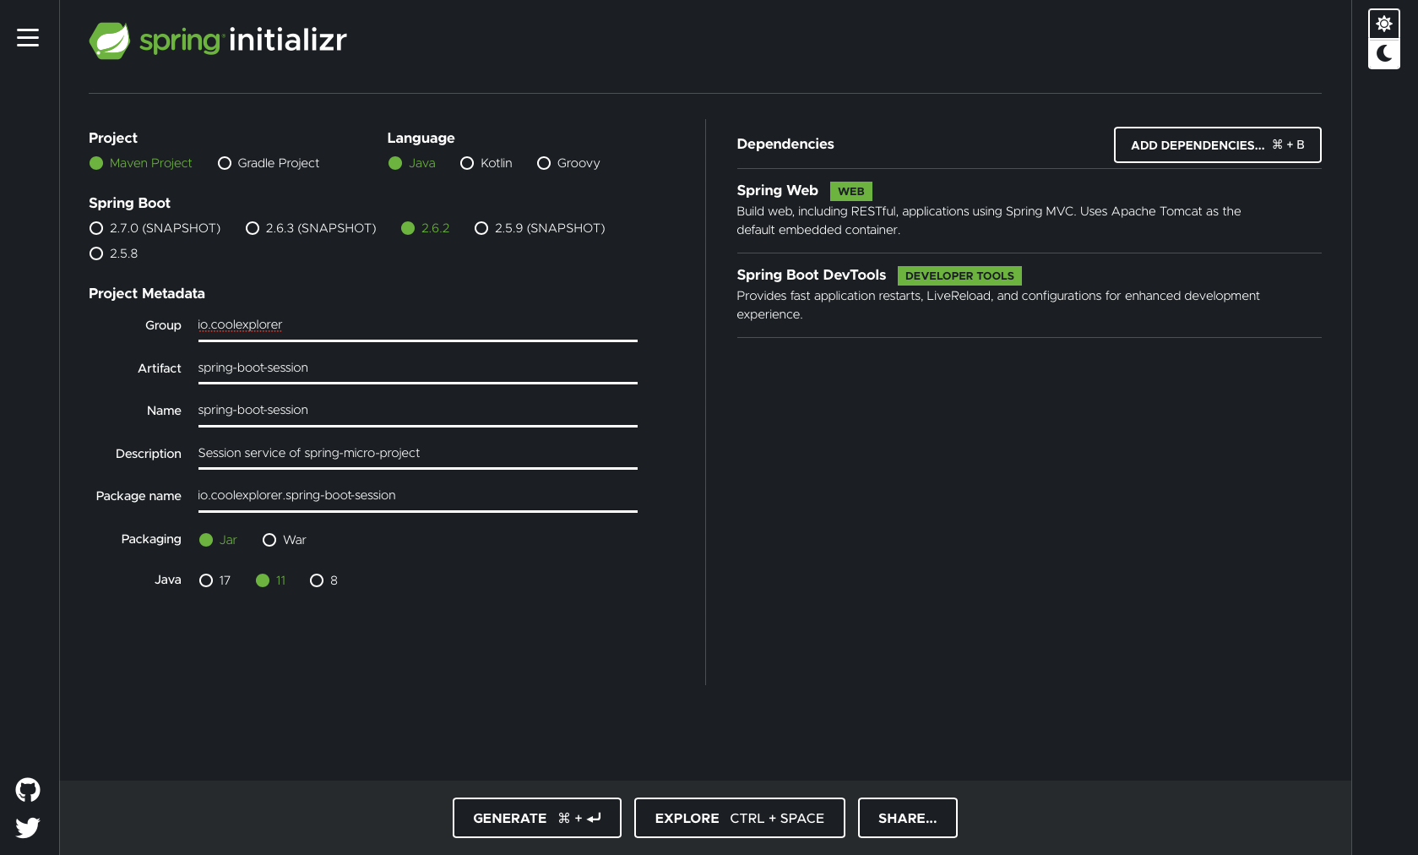This screenshot has width=1418, height=855.
Task: Edit the Name input field
Action: [x=417, y=411]
